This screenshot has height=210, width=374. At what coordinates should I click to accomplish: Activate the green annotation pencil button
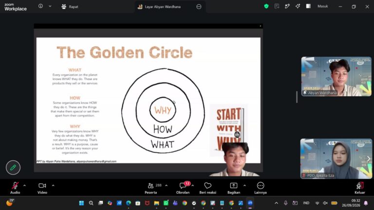coord(13,167)
